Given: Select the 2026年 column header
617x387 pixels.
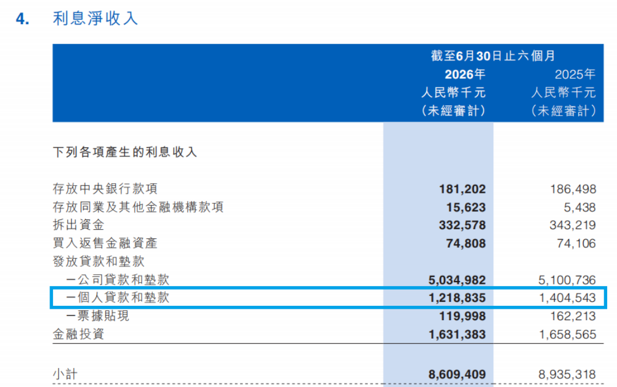Looking at the screenshot, I should (464, 74).
